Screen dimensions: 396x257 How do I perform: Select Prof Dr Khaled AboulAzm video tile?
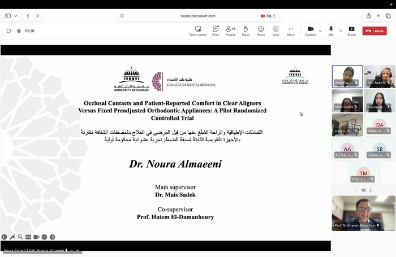click(x=363, y=213)
